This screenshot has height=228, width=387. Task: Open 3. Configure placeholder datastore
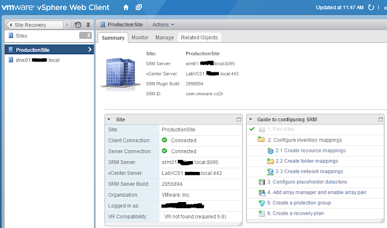click(x=307, y=182)
